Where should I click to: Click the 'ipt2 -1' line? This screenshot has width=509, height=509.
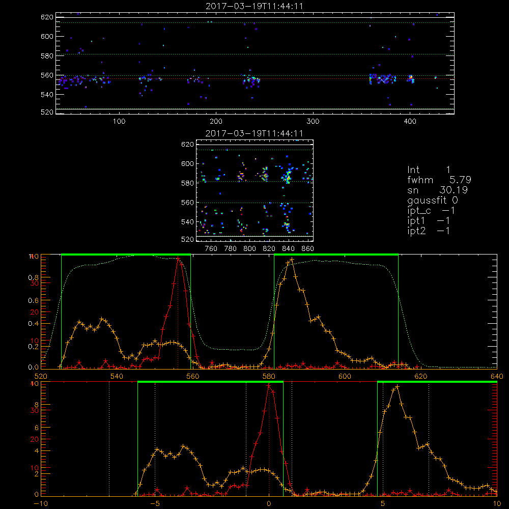point(429,231)
